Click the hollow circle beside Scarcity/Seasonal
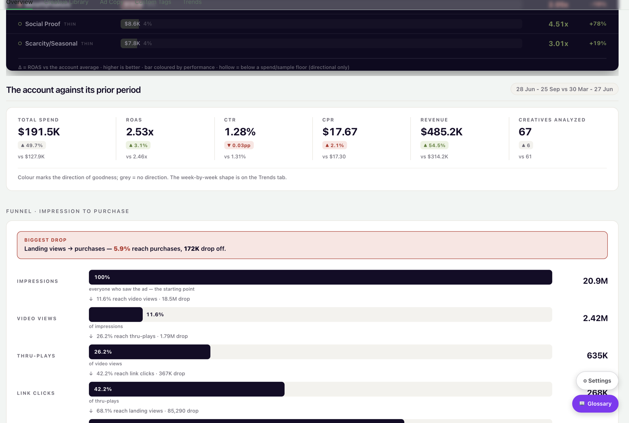This screenshot has height=423, width=629. tap(20, 44)
